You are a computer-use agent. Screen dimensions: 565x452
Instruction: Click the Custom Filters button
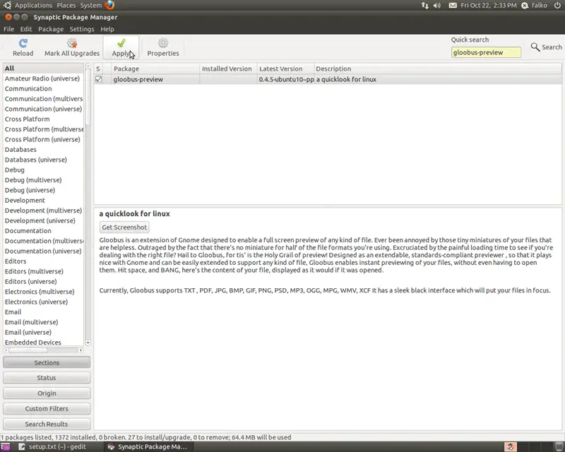47,409
